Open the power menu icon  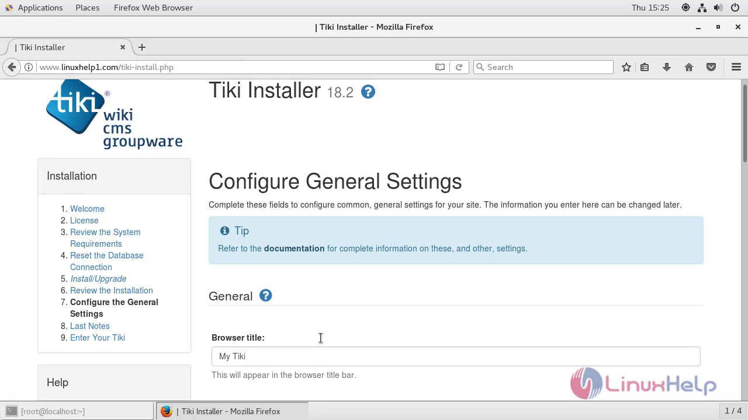pos(735,8)
